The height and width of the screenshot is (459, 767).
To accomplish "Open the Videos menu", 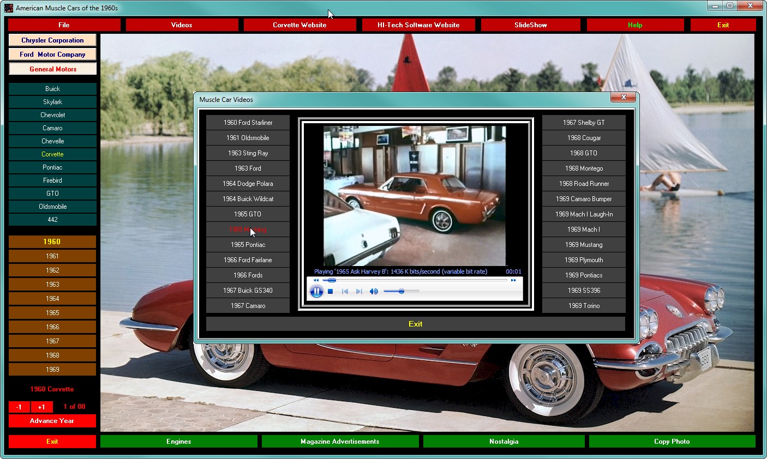I will coord(182,25).
